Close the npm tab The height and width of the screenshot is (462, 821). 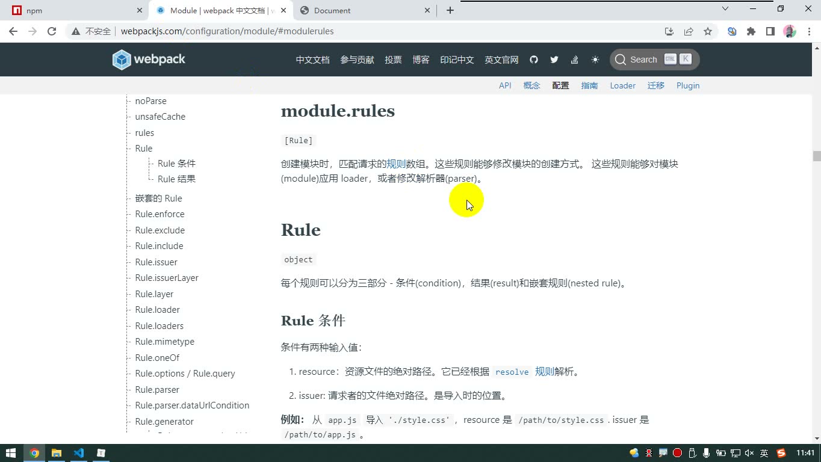[x=140, y=10]
